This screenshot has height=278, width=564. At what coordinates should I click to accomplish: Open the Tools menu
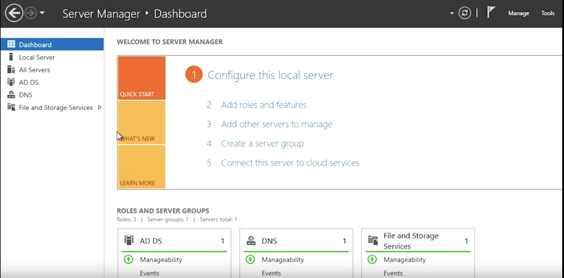(548, 13)
